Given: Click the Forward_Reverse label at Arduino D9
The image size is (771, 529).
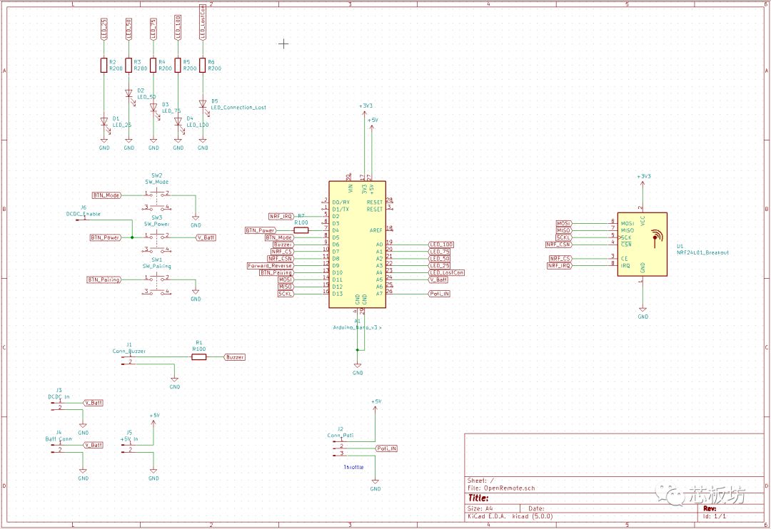Looking at the screenshot, I should pyautogui.click(x=270, y=266).
